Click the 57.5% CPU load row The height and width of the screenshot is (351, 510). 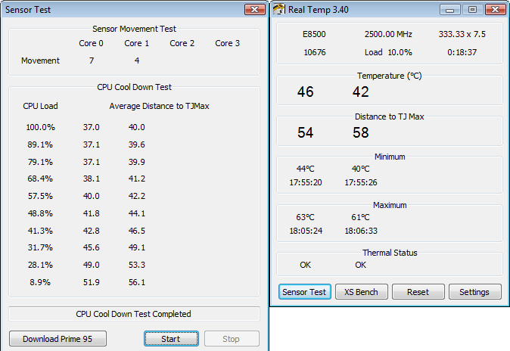[x=86, y=196]
